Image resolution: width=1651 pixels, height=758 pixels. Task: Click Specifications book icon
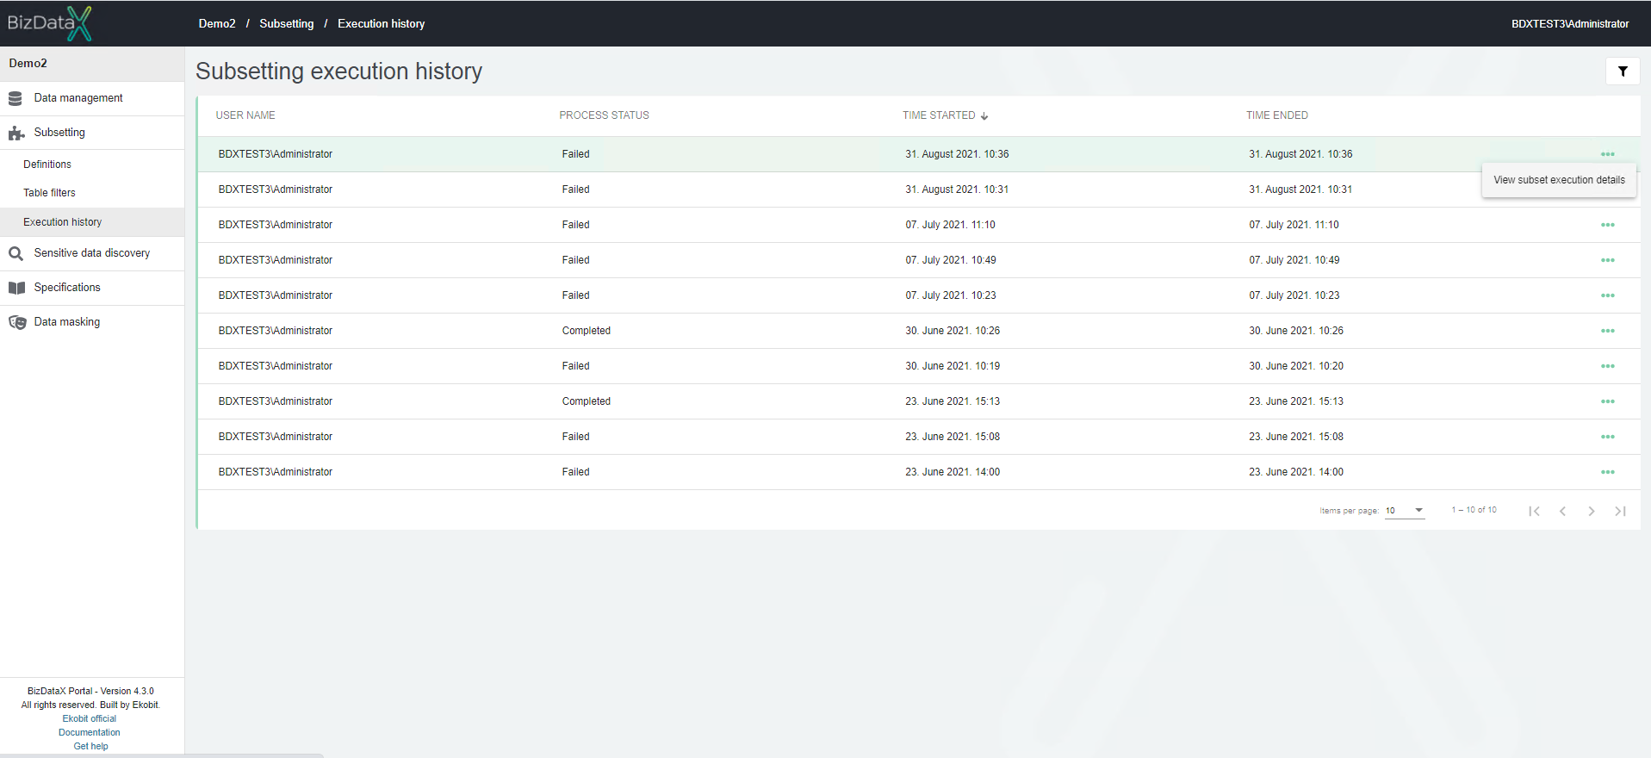click(16, 289)
